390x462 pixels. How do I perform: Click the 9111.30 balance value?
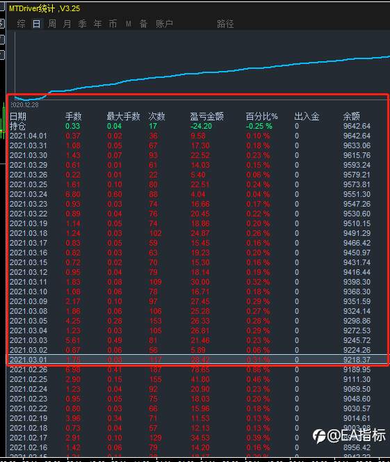[357, 379]
